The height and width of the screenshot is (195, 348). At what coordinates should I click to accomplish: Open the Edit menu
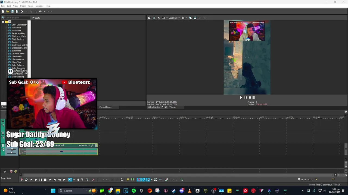9,6
